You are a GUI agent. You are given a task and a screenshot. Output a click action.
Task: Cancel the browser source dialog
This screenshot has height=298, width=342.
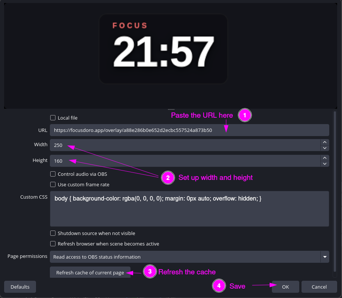pyautogui.click(x=319, y=287)
